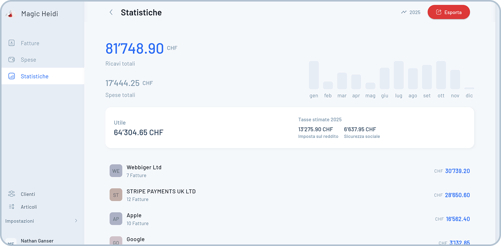501x246 pixels.
Task: Select the Fatture icon in the sidebar
Action: tap(12, 43)
